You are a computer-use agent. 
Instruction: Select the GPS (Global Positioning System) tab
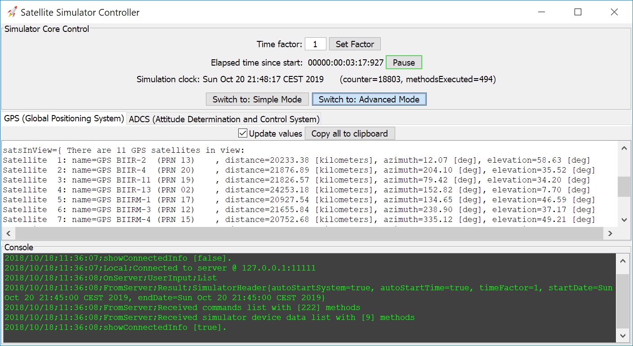tap(64, 119)
